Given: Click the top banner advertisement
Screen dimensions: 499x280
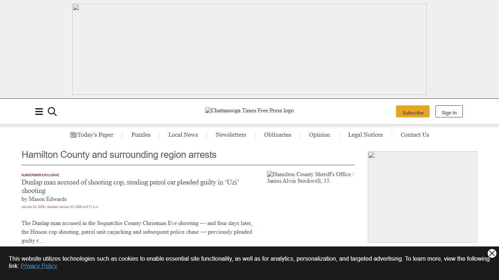Looking at the screenshot, I should coord(249,49).
